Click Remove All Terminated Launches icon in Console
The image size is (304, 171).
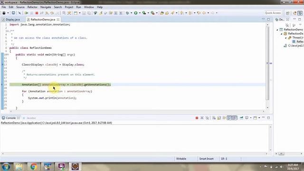point(207,118)
